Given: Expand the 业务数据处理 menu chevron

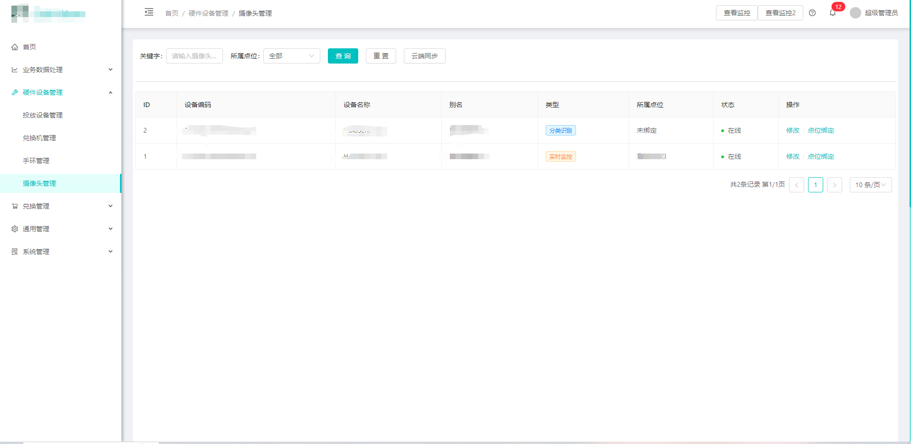Looking at the screenshot, I should pyautogui.click(x=111, y=70).
